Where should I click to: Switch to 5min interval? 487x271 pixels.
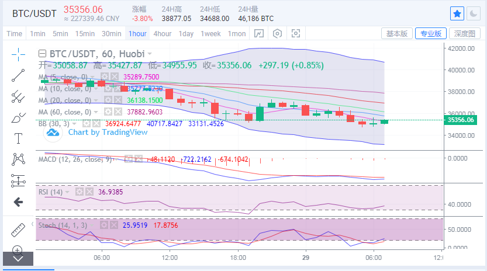click(60, 33)
